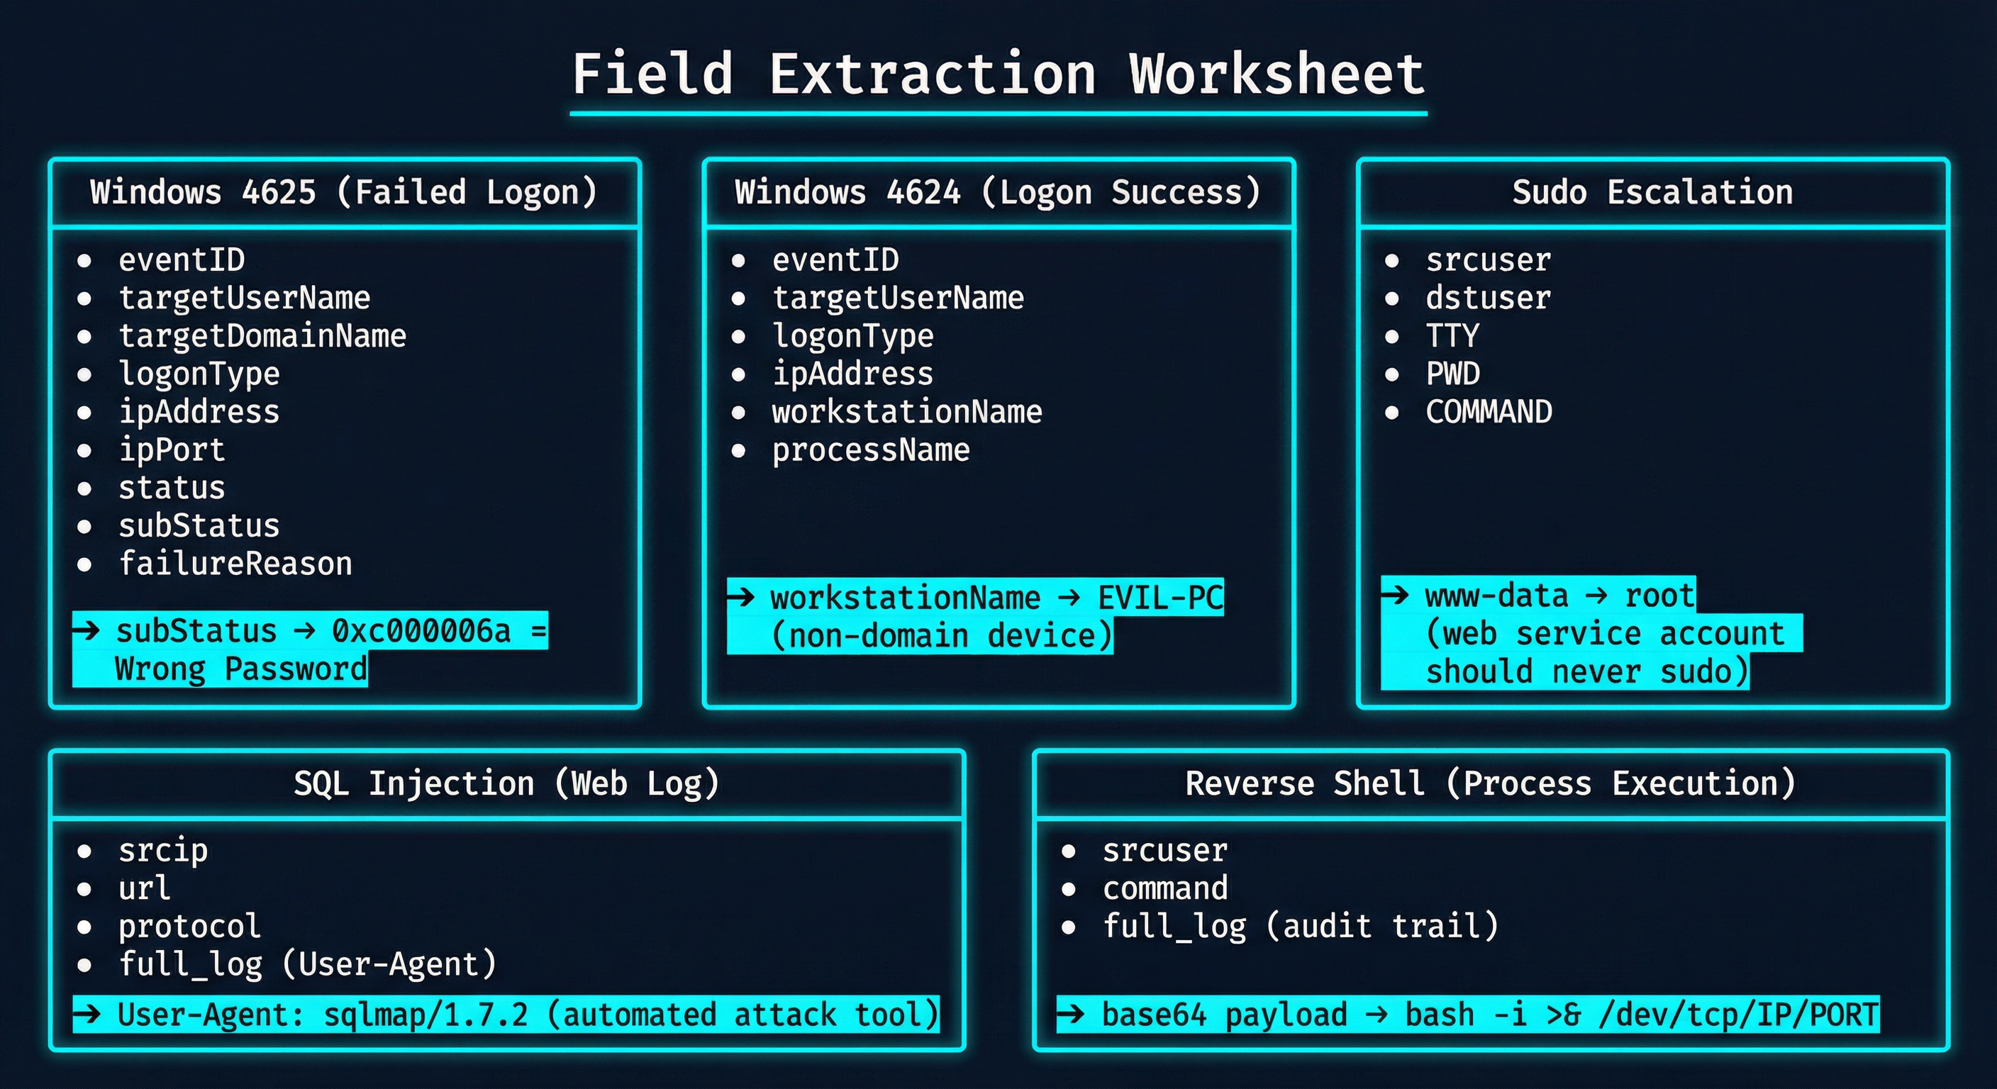Open the SQL Injection (Web Log) section header
This screenshot has width=1997, height=1089.
coord(507,783)
